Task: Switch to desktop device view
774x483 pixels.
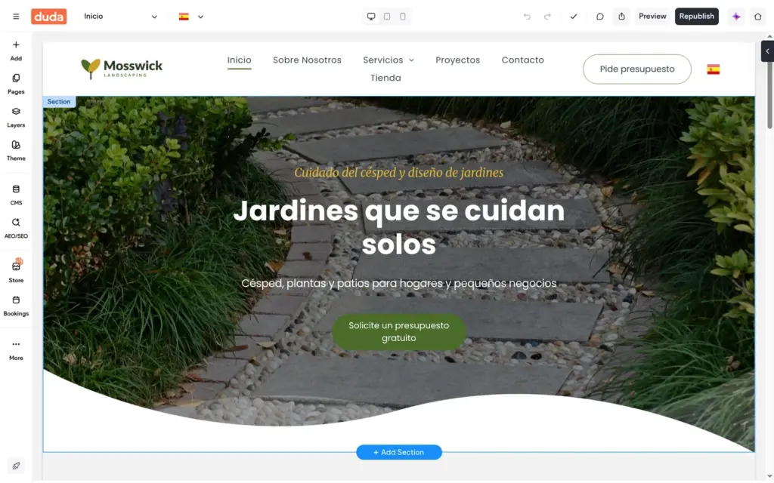Action: tap(371, 17)
